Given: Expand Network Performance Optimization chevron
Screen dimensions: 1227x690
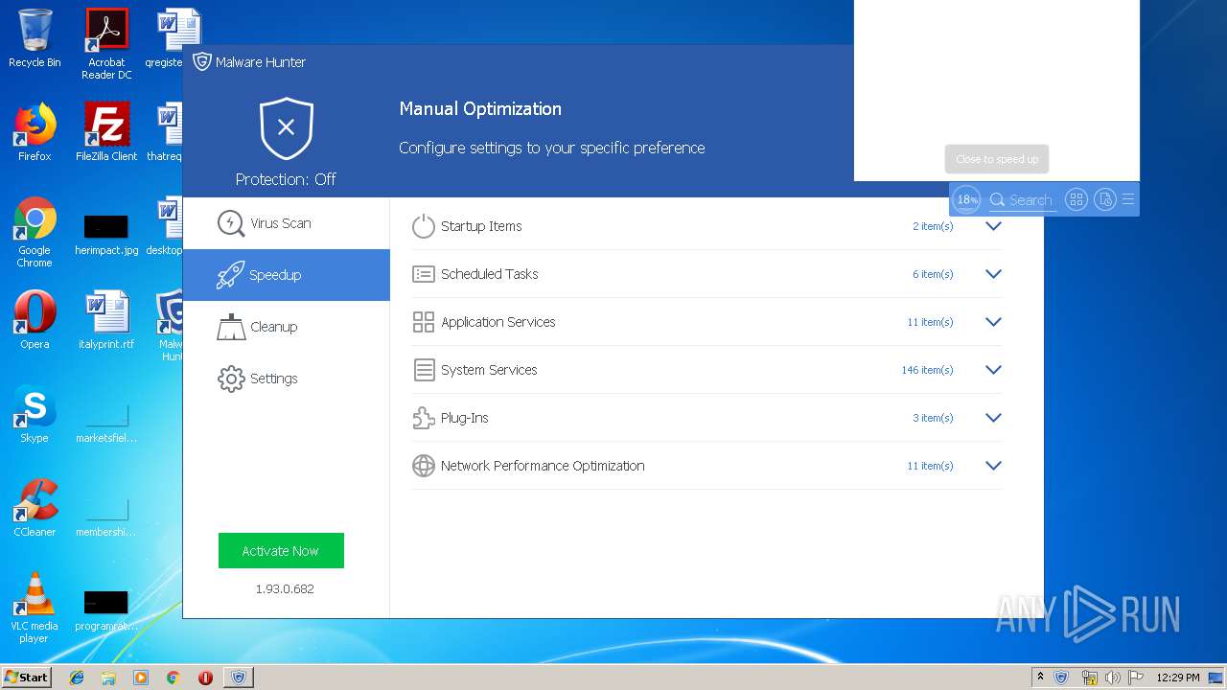Looking at the screenshot, I should click(x=993, y=466).
